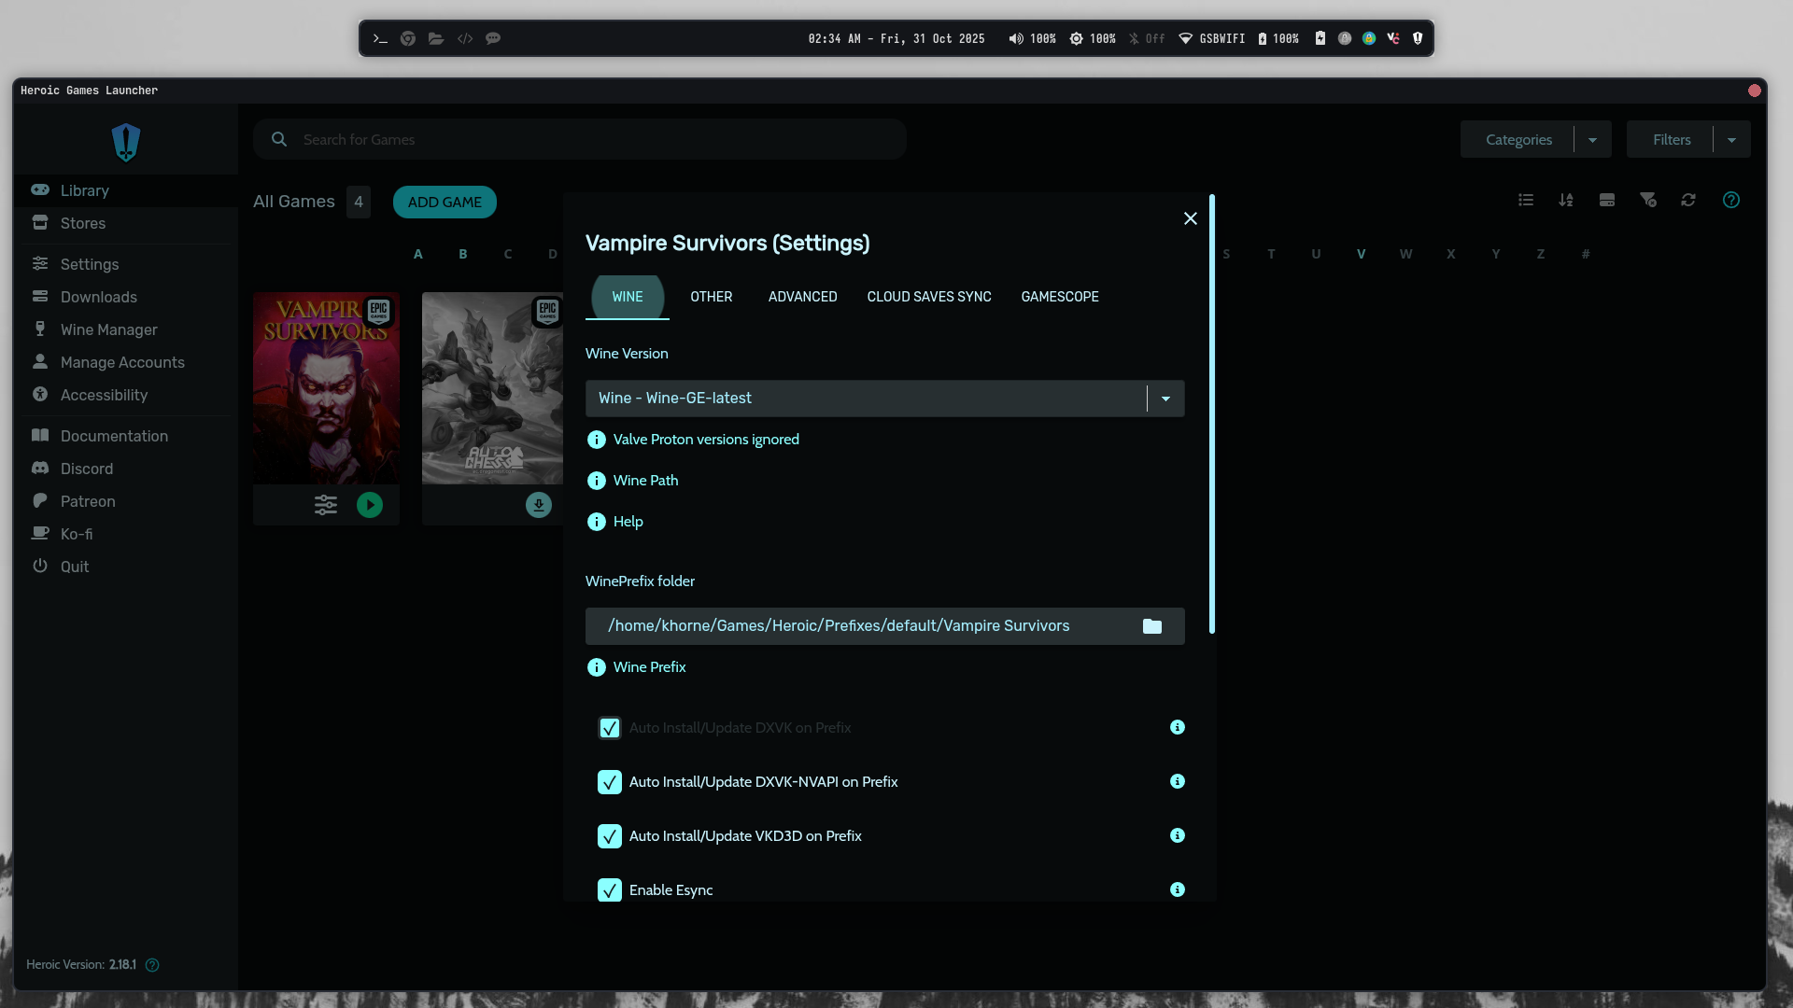Switch to the GAMESCOPE tab
The height and width of the screenshot is (1008, 1793).
coord(1060,297)
